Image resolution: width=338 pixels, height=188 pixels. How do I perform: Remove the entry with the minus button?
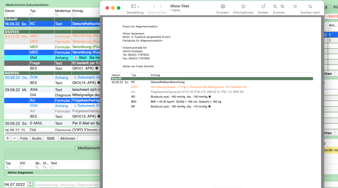point(14,138)
